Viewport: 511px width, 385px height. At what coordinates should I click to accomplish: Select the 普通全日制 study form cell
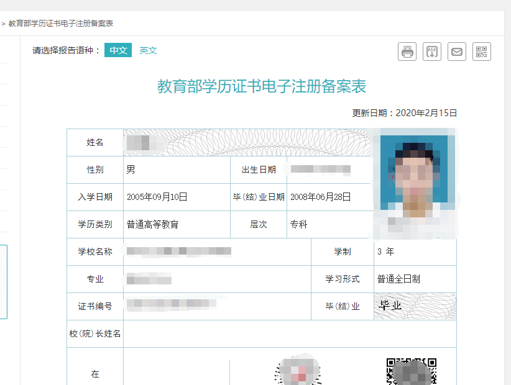(x=415, y=279)
